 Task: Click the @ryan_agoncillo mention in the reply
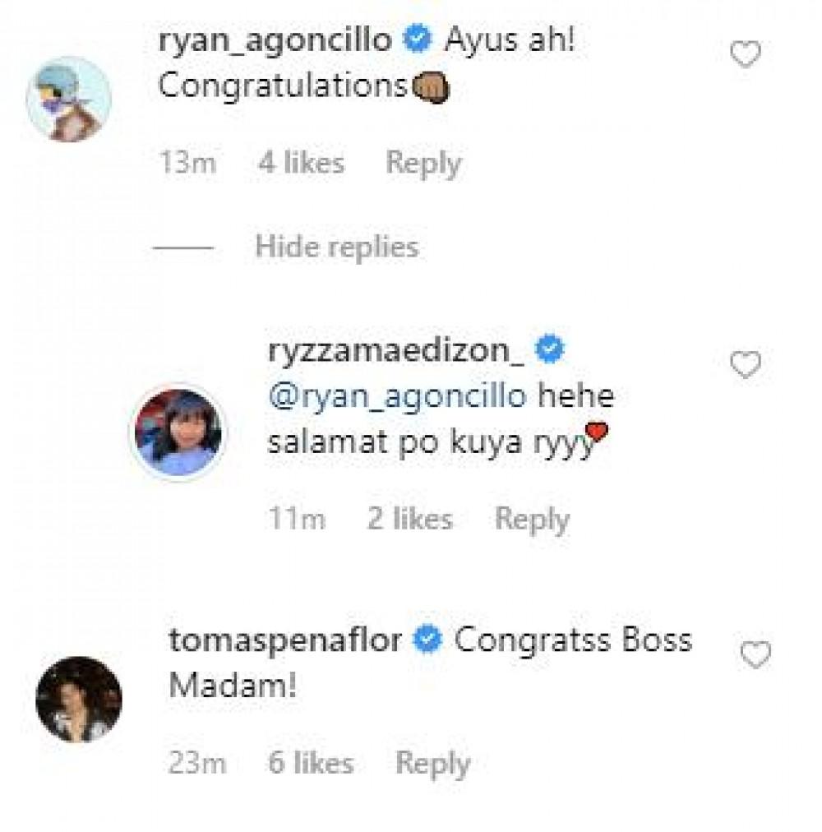(397, 396)
